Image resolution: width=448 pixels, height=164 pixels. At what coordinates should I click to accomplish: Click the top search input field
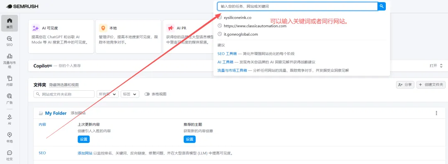(x=297, y=6)
